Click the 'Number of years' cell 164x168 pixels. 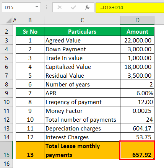click(82, 84)
